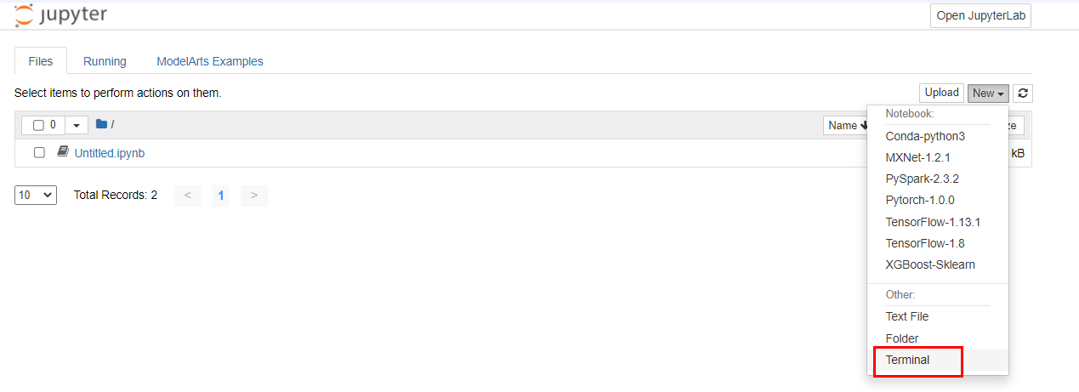Toggle the select-all items checkbox
Image resolution: width=1079 pixels, height=392 pixels.
(38, 125)
